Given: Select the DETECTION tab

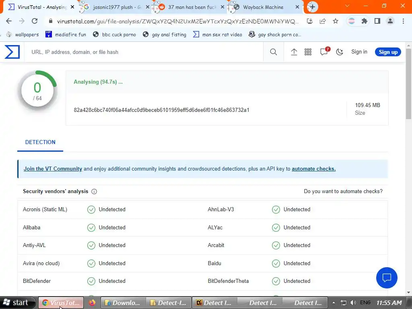Looking at the screenshot, I should 40,142.
